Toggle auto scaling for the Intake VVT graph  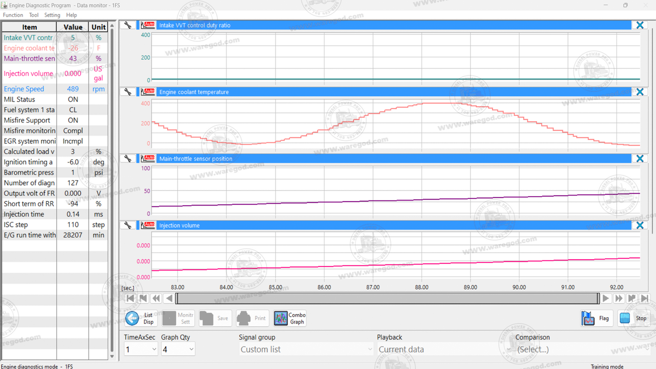click(148, 25)
